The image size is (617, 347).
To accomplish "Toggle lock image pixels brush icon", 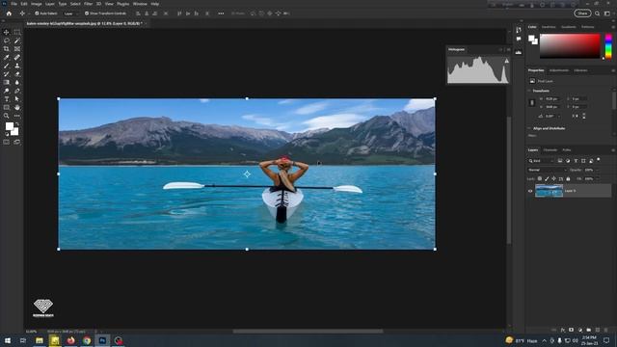I will click(547, 178).
